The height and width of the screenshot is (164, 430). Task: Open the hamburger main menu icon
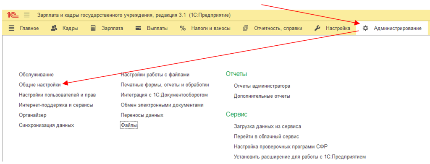[26, 15]
